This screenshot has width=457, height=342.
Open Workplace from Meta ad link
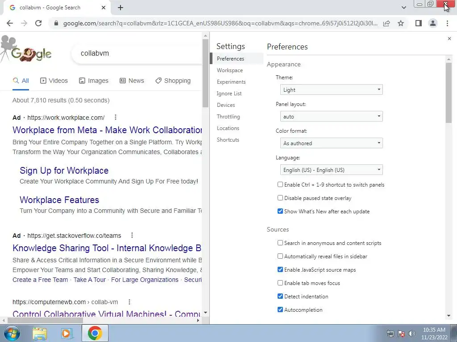click(x=107, y=130)
